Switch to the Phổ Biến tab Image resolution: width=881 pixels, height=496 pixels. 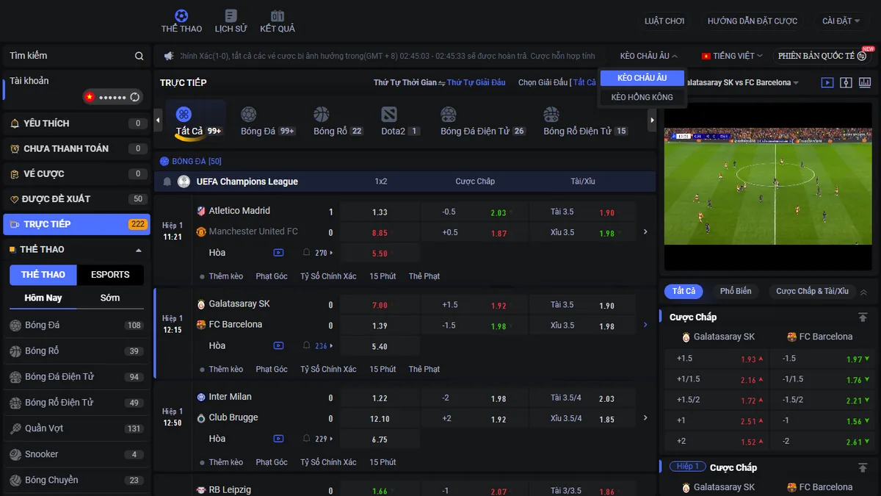point(736,291)
